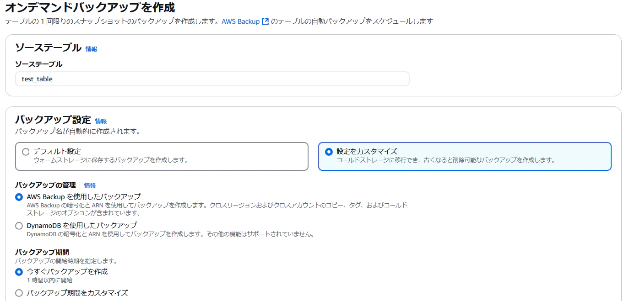Click the バックアップの開始時期を指定します text
The image size is (629, 301).
click(x=66, y=261)
